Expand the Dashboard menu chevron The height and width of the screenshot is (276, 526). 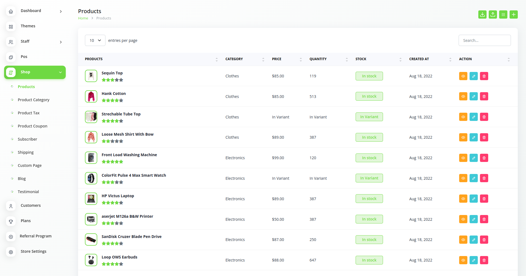coord(61,11)
